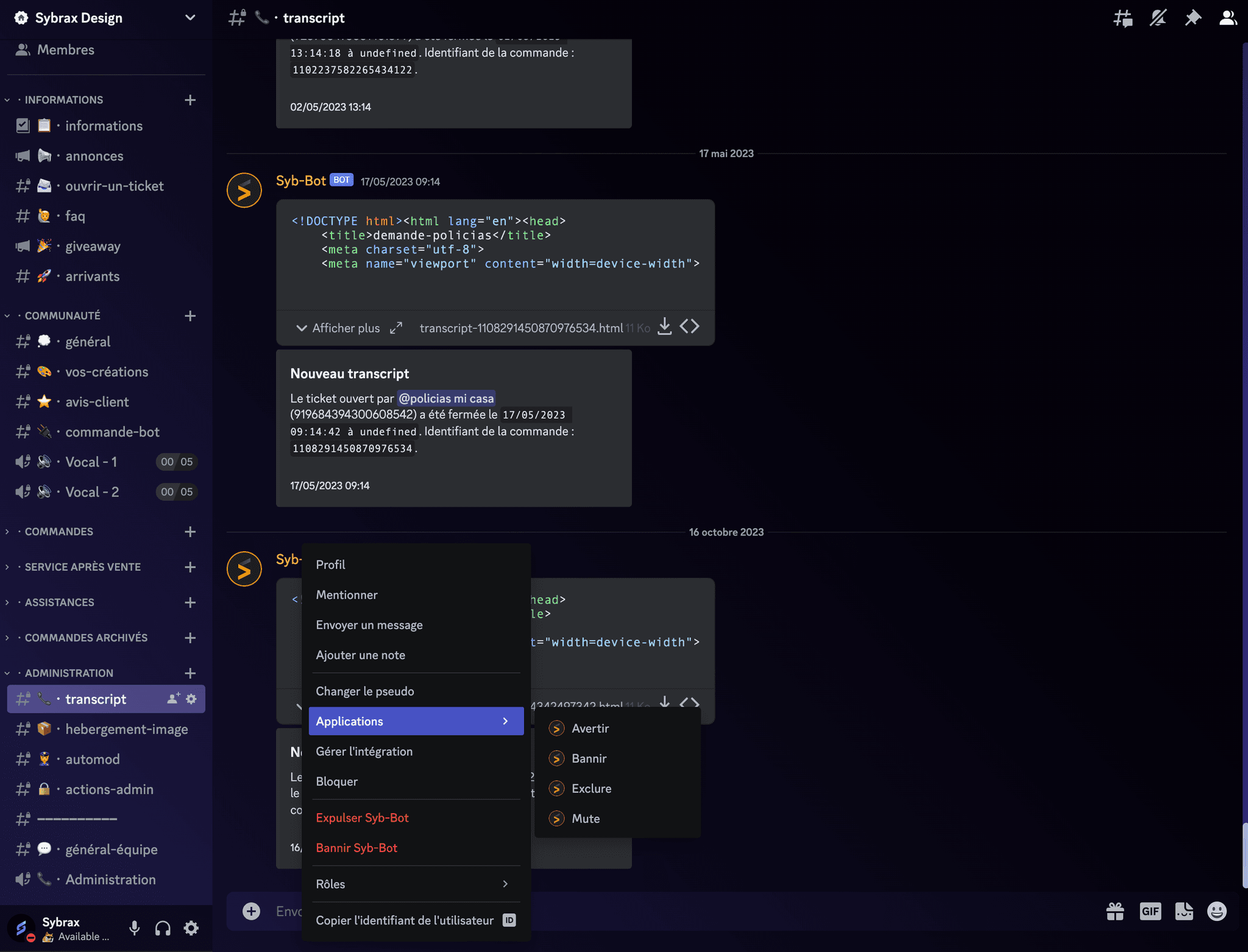The width and height of the screenshot is (1248, 952).
Task: Expand the COMMANDES category
Action: 59,532
